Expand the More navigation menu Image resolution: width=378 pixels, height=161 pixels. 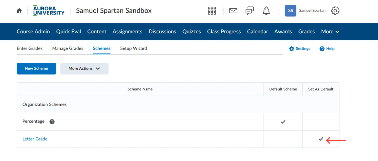[330, 32]
